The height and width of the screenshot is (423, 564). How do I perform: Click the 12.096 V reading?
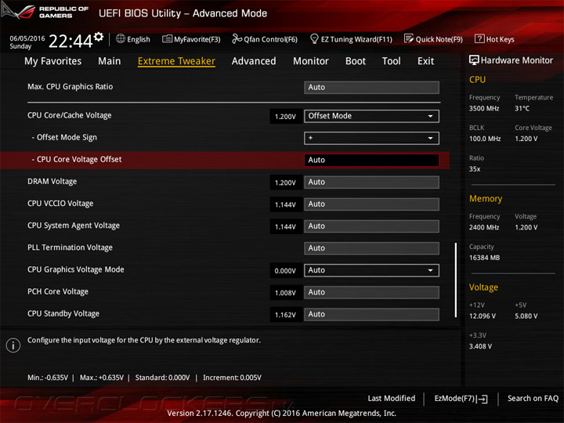483,316
